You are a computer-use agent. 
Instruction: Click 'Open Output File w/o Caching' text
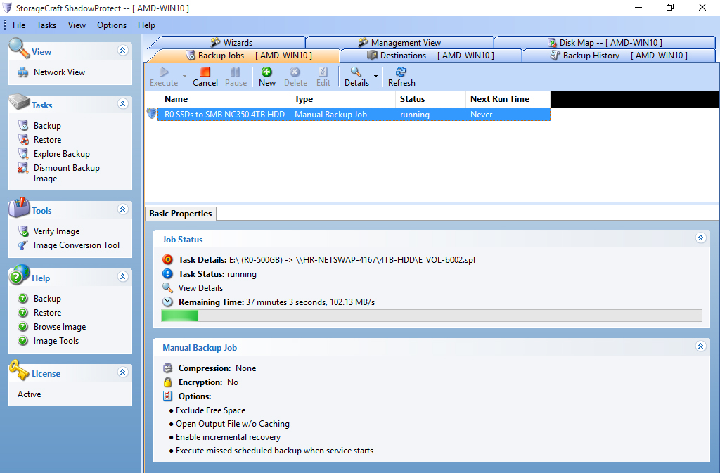pyautogui.click(x=233, y=424)
